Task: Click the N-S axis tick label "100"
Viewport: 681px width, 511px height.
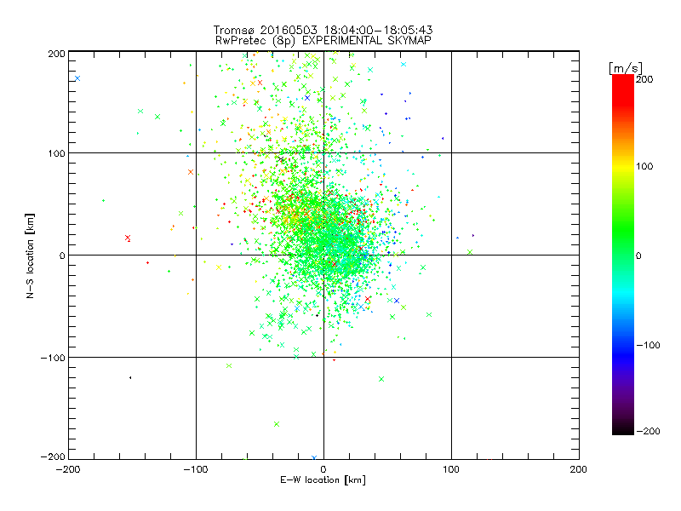Action: click(x=56, y=154)
